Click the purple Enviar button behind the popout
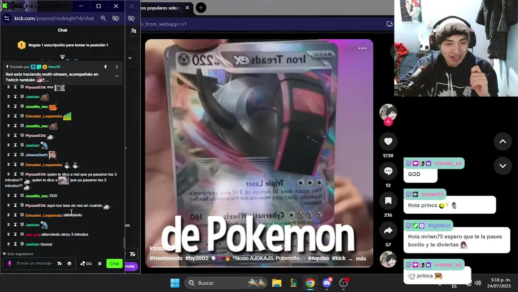518x292 pixels. click(x=131, y=266)
